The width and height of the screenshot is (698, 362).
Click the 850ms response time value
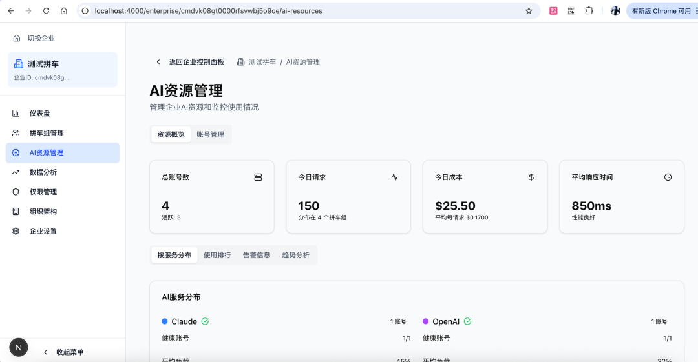(x=591, y=206)
